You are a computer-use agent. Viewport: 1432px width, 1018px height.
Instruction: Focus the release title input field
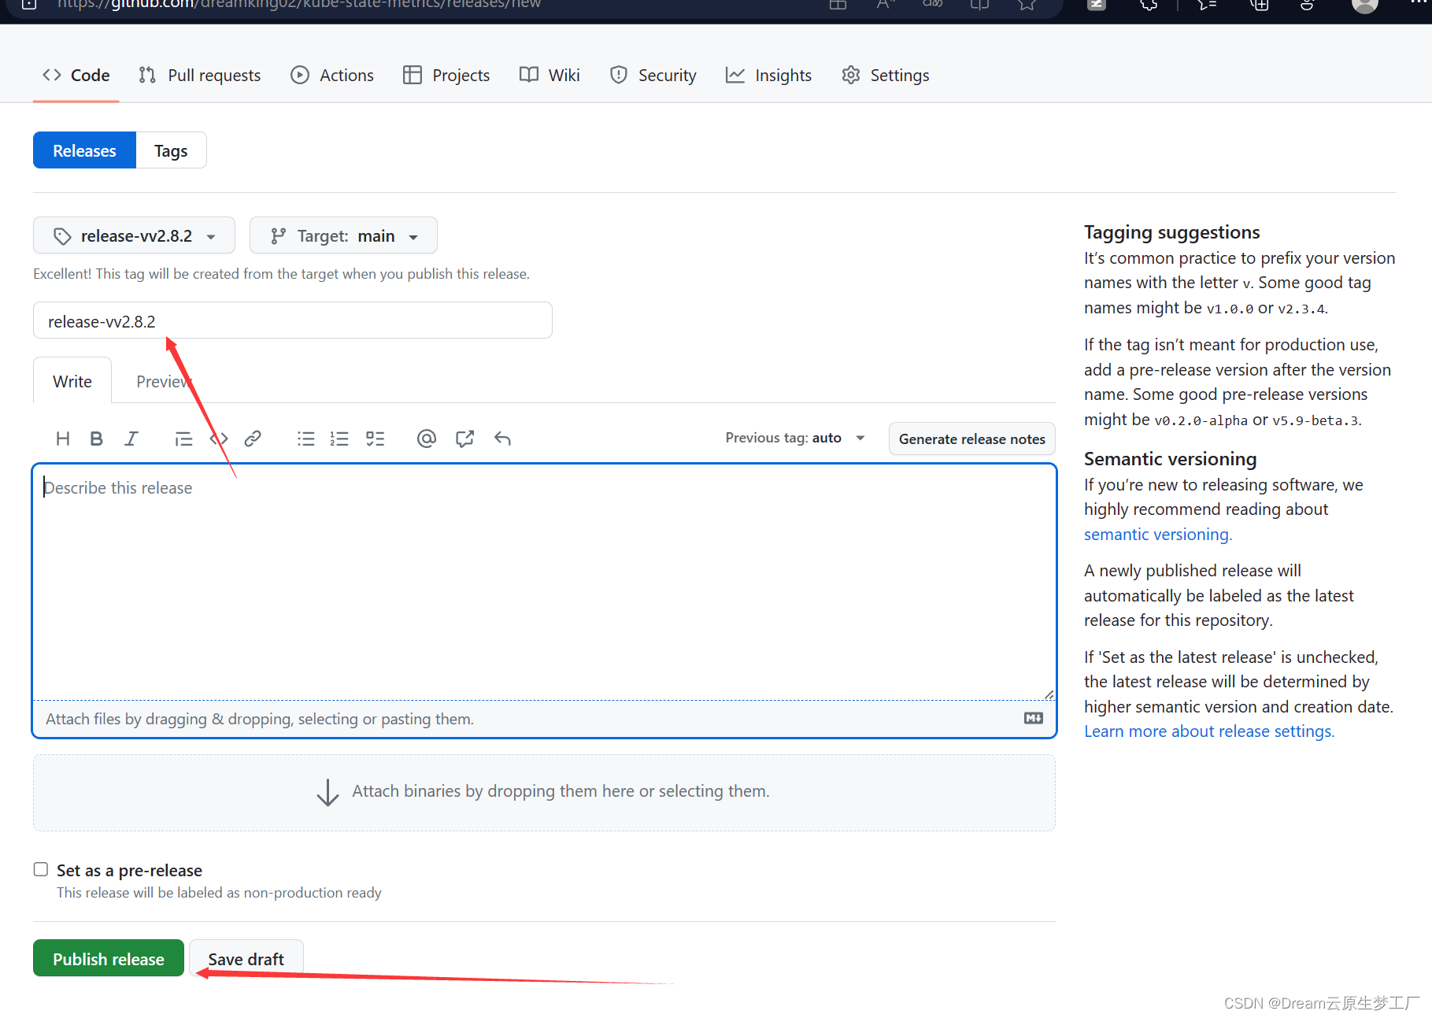293,320
